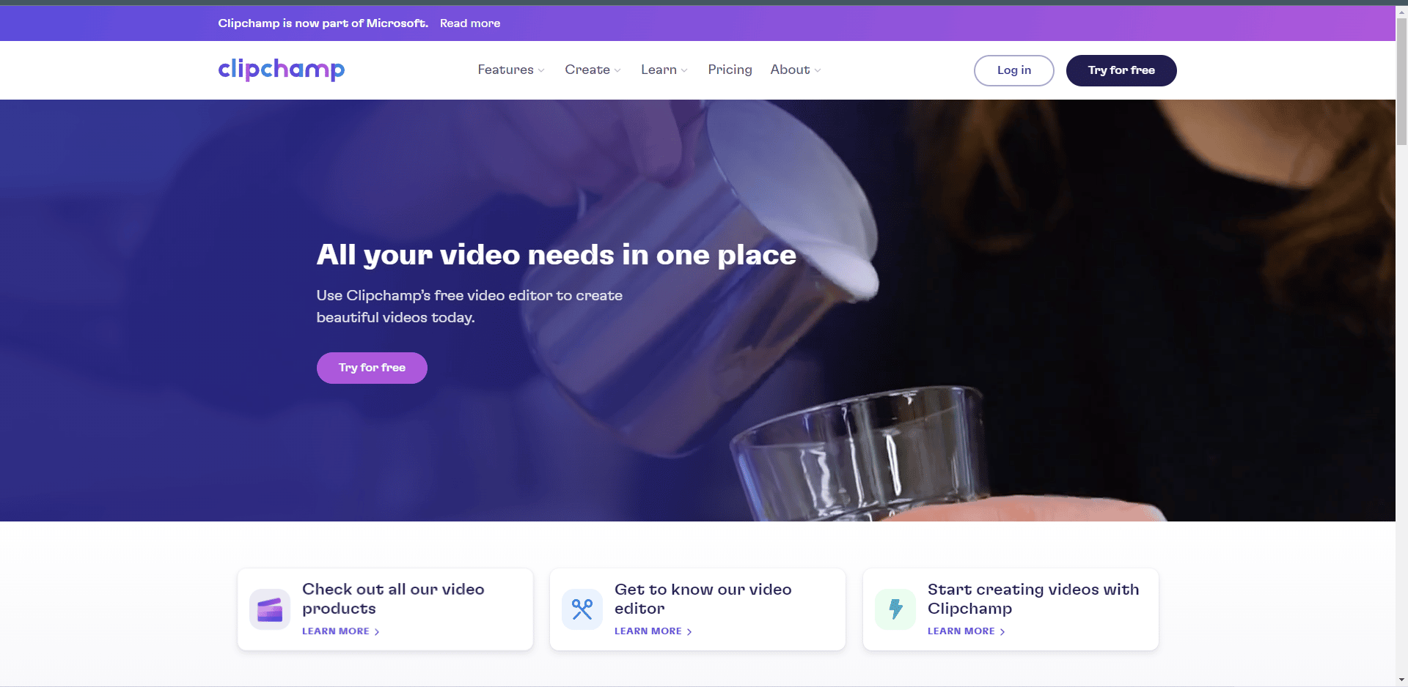Click 'All your video needs in one place' headline

point(557,255)
